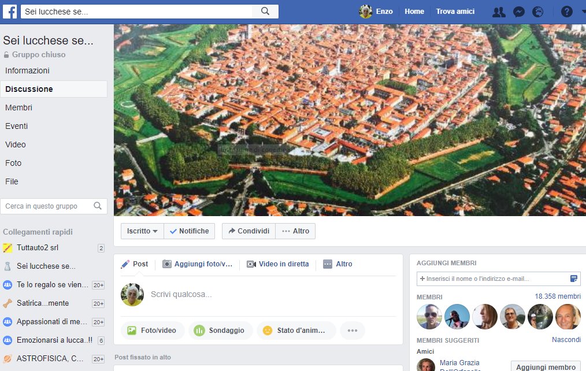Click the last member avatar, bald man
The width and height of the screenshot is (586, 371).
pyautogui.click(x=568, y=317)
